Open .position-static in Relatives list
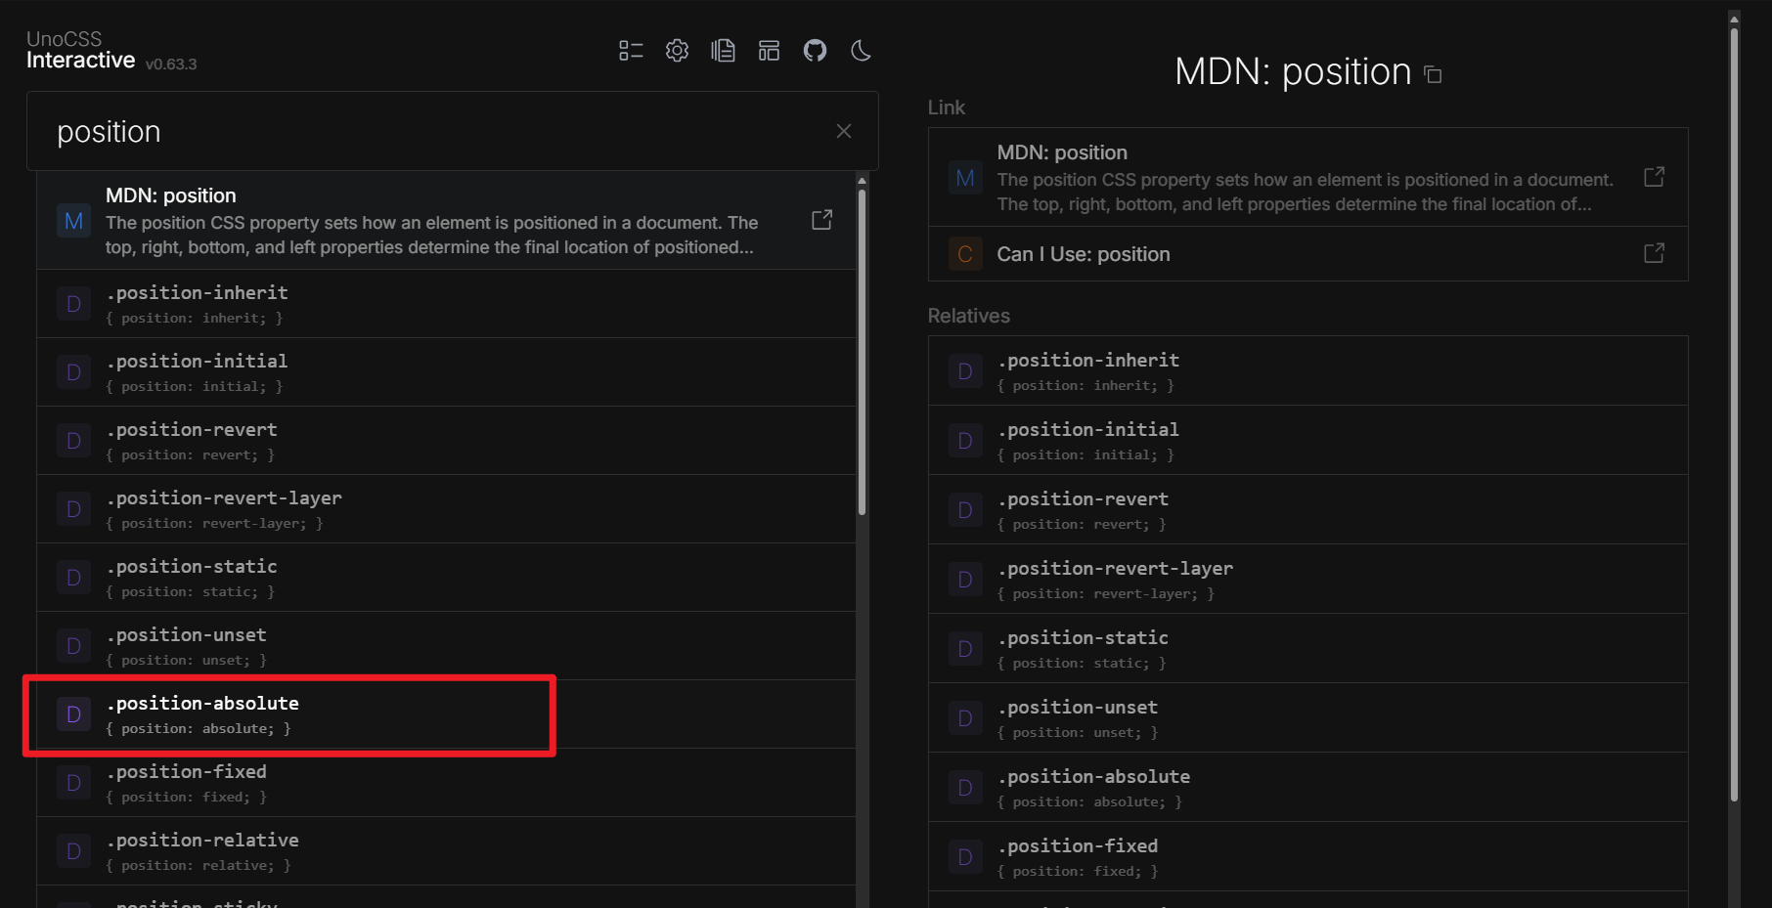This screenshot has height=908, width=1772. pos(1307,649)
